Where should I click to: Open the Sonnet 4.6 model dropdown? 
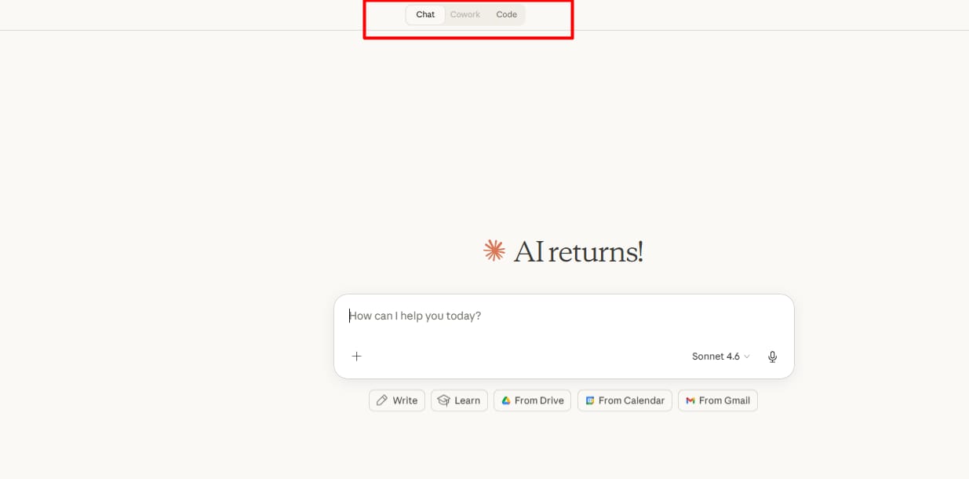pos(720,357)
